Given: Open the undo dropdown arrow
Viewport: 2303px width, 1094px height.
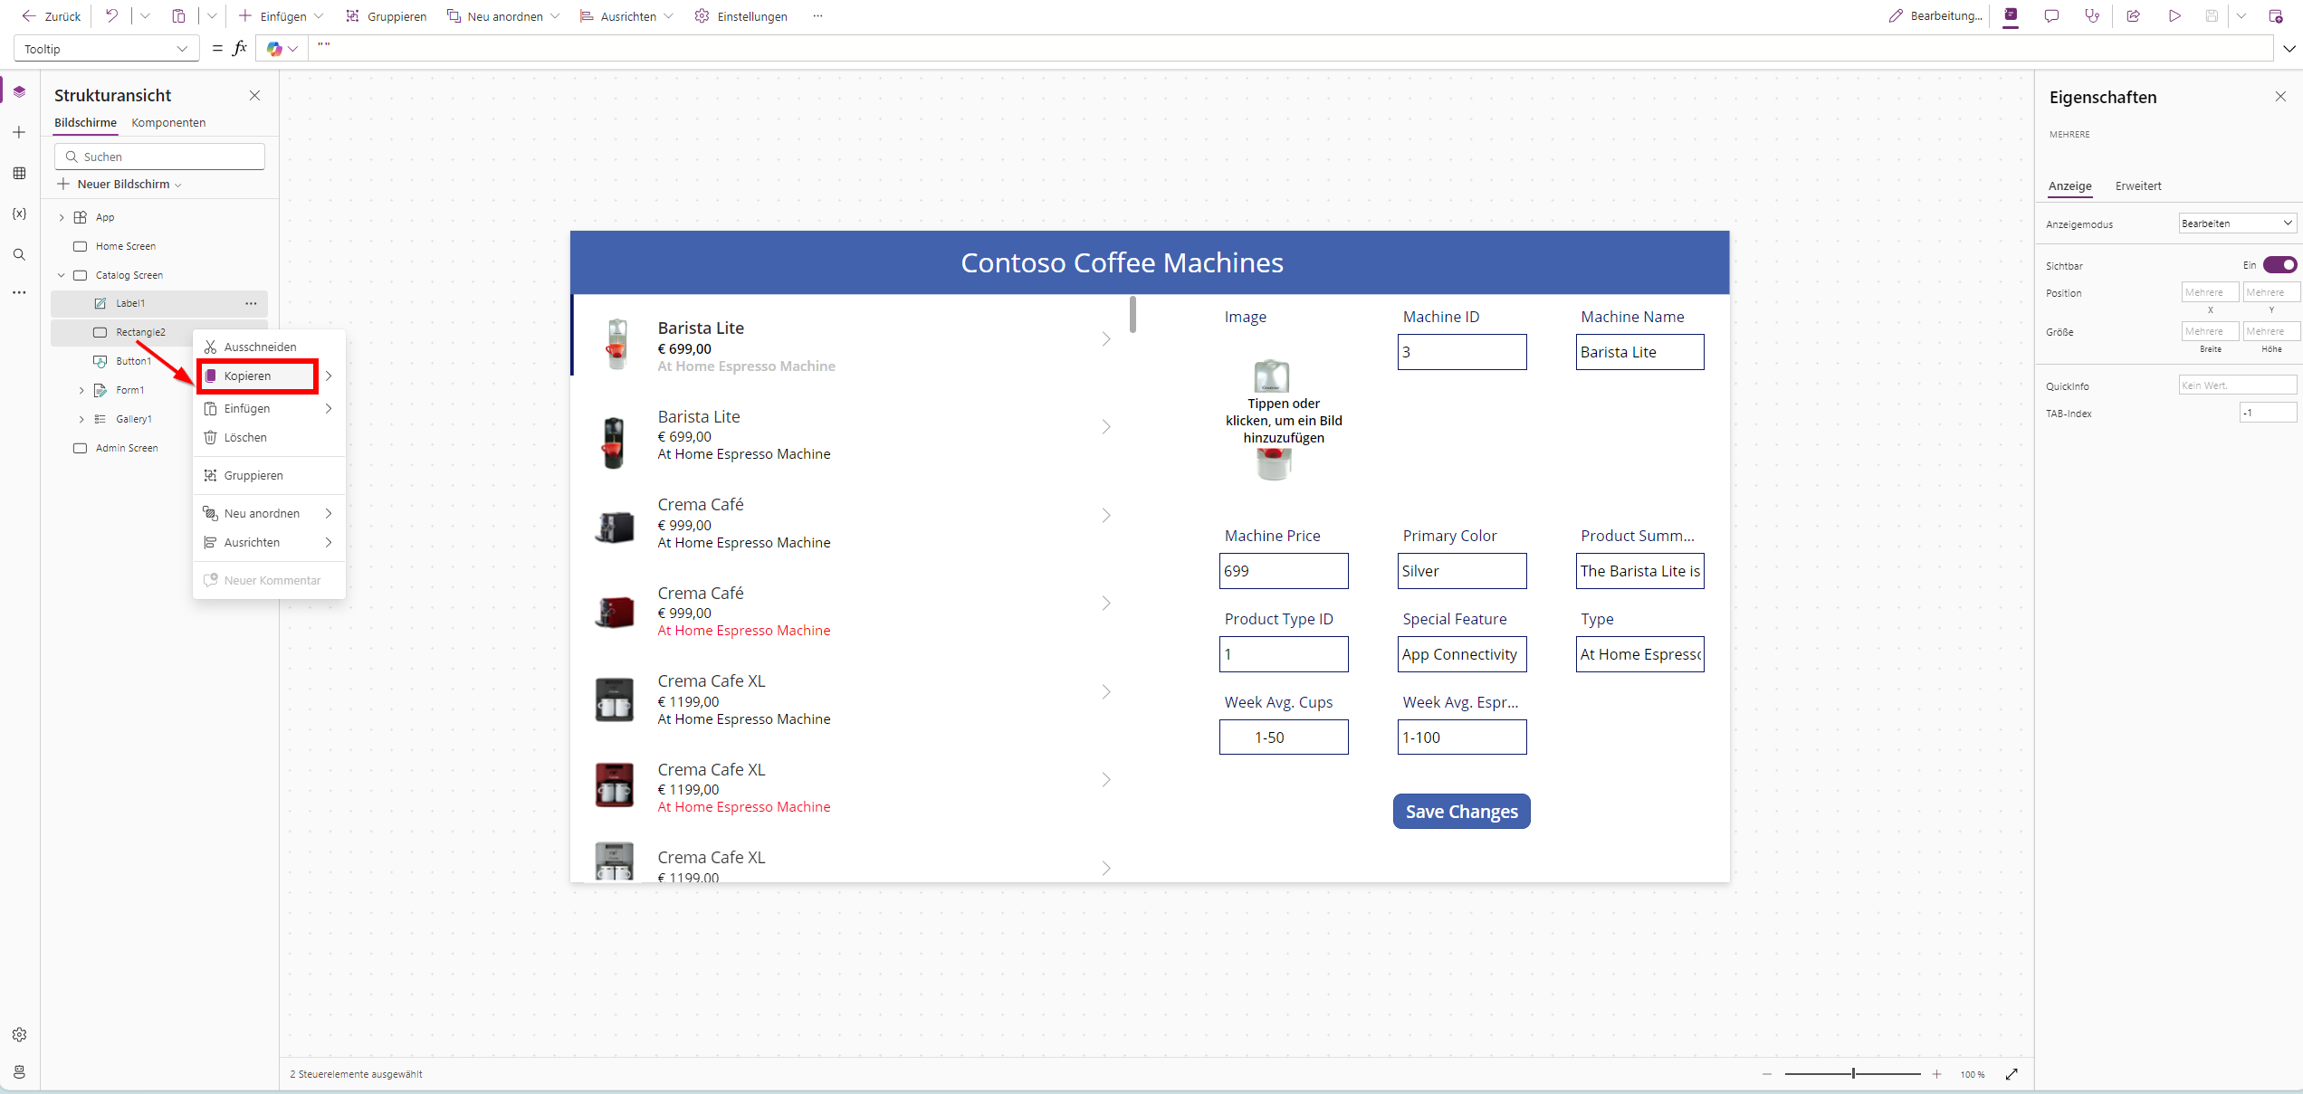Looking at the screenshot, I should tap(145, 16).
